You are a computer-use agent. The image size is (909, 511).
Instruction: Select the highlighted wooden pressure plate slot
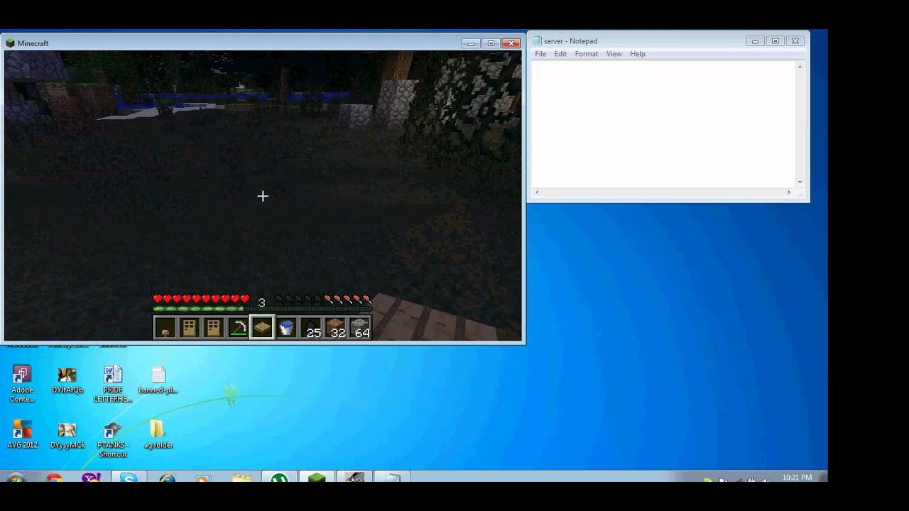click(262, 327)
